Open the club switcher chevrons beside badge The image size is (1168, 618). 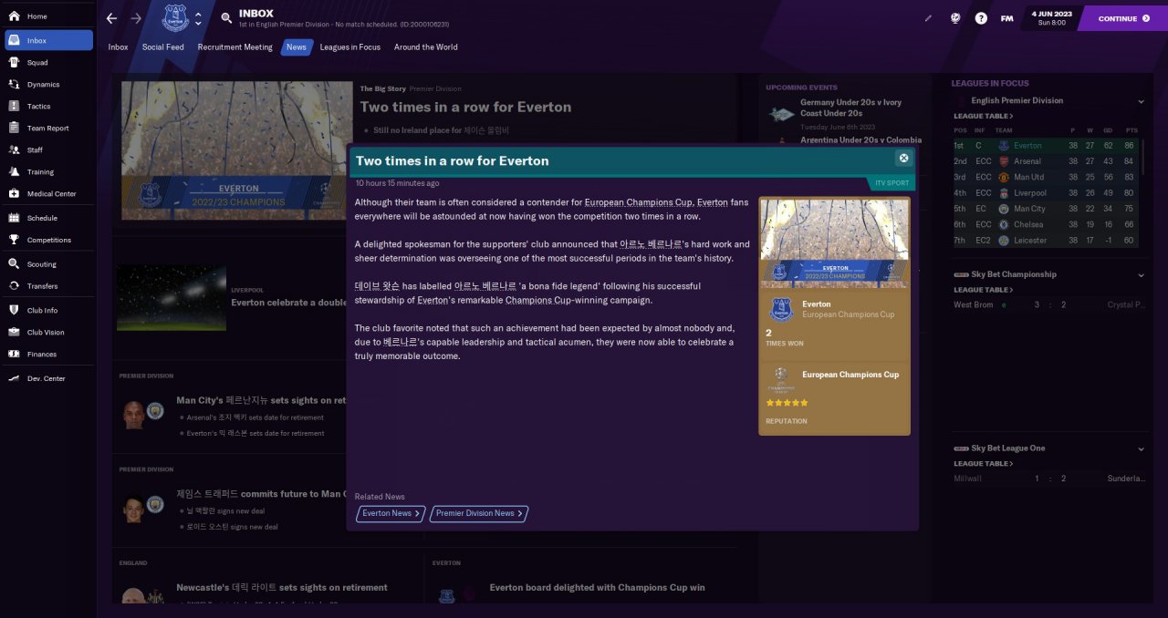click(x=199, y=18)
